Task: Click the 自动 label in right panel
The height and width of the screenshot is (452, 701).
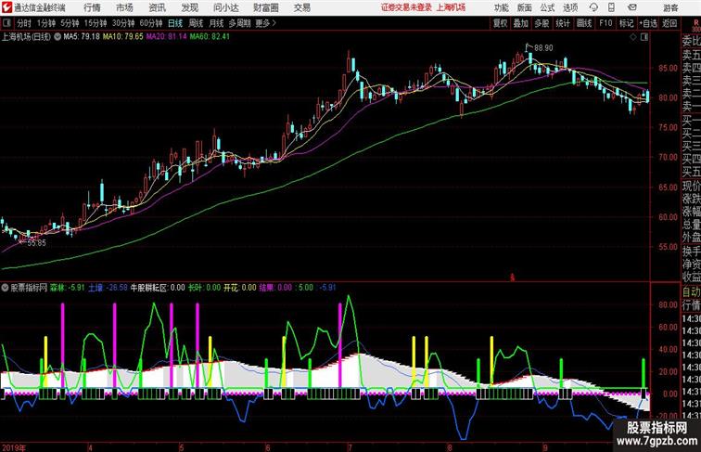Action: tap(691, 291)
